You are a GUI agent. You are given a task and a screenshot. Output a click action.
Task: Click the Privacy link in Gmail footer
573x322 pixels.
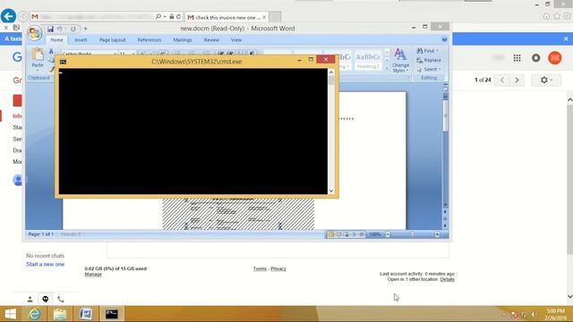[278, 268]
